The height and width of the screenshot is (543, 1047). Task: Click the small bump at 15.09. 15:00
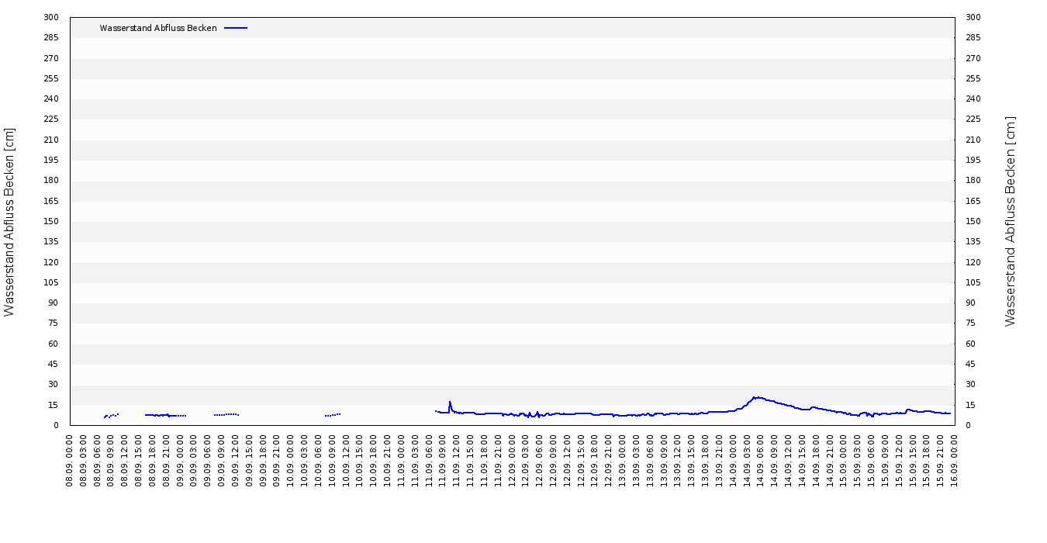click(908, 410)
